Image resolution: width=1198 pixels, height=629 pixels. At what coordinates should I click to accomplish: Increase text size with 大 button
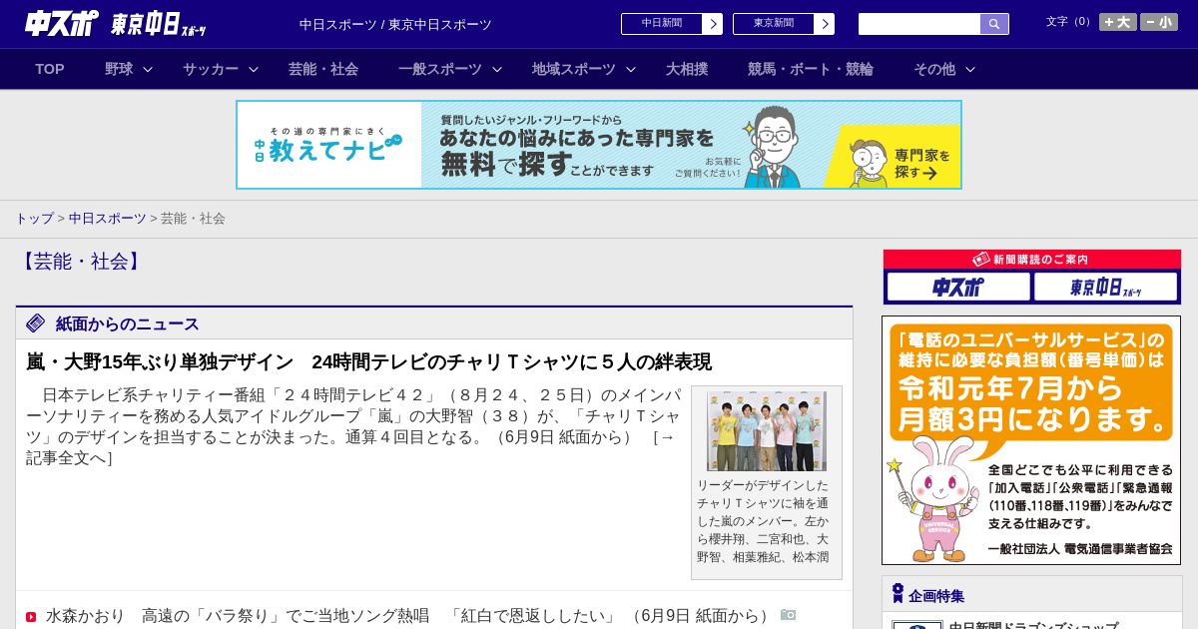[1118, 22]
